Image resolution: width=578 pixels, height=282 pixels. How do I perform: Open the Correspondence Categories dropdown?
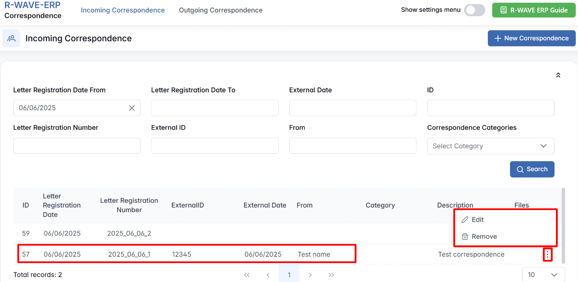coord(490,146)
